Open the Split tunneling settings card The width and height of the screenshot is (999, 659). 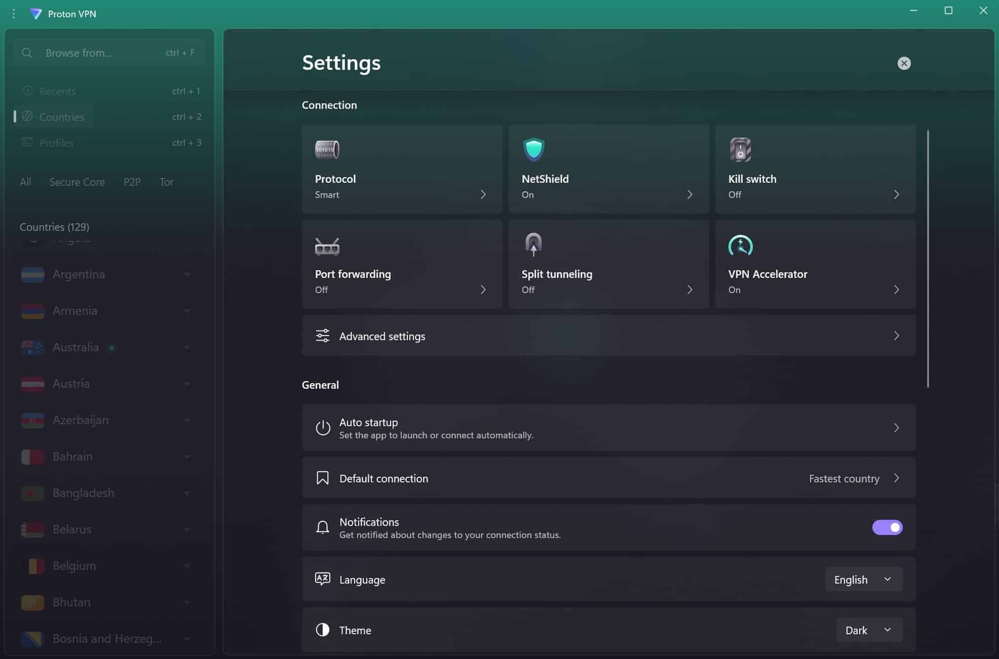pyautogui.click(x=608, y=264)
